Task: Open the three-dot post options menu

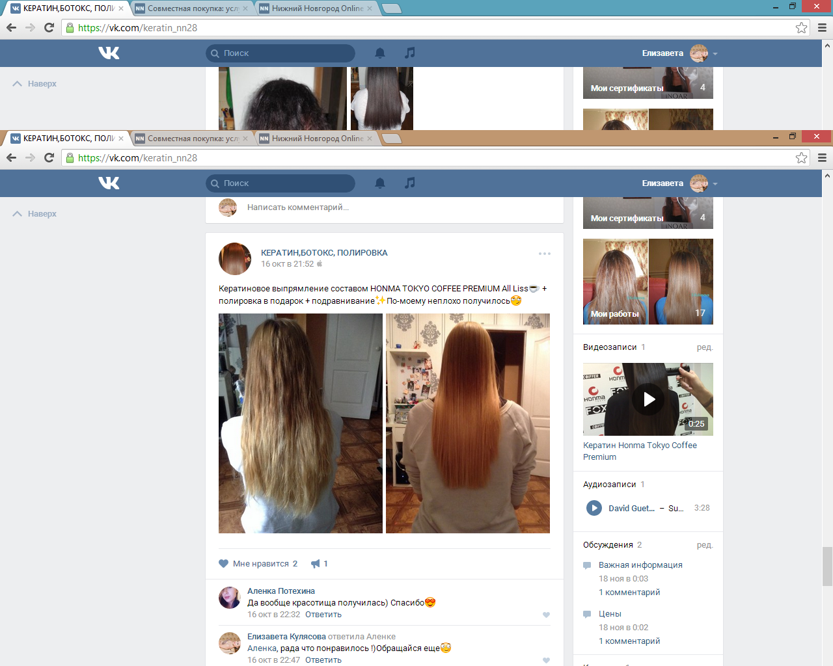Action: (x=545, y=254)
